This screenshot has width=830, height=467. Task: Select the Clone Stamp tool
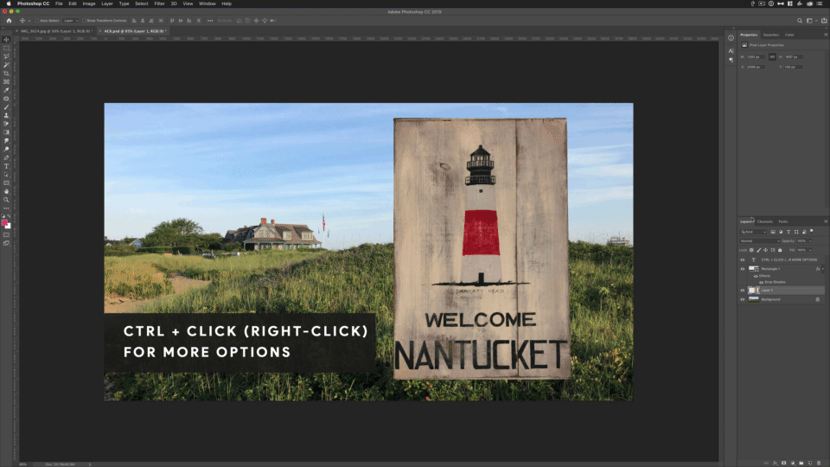6,115
